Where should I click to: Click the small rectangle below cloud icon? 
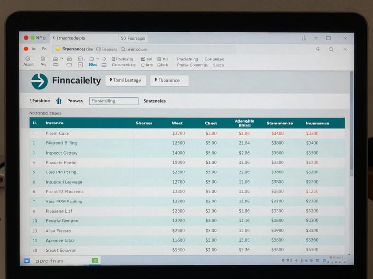coord(56,65)
